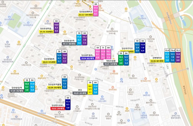The width and height of the screenshot is (193, 126).
Task: Click the 01.10 258세대 yellow tag
Action: 46,32
